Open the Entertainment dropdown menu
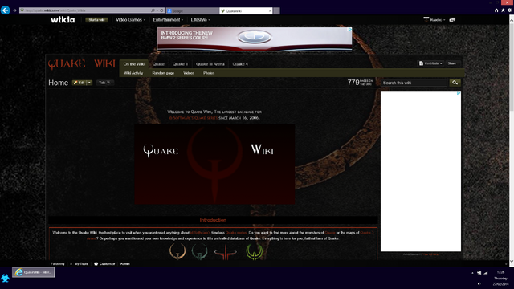 [168, 19]
